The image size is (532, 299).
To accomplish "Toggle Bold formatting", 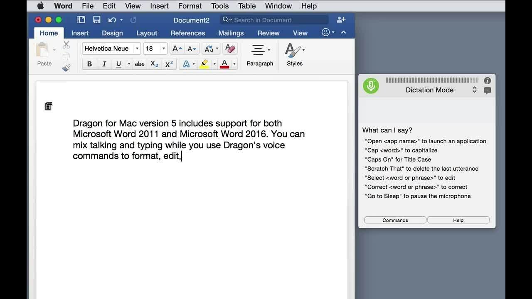I will 89,64.
